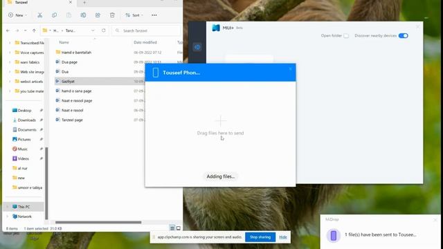
Task: Toggle the Discover nearby devices switch
Action: pos(403,35)
